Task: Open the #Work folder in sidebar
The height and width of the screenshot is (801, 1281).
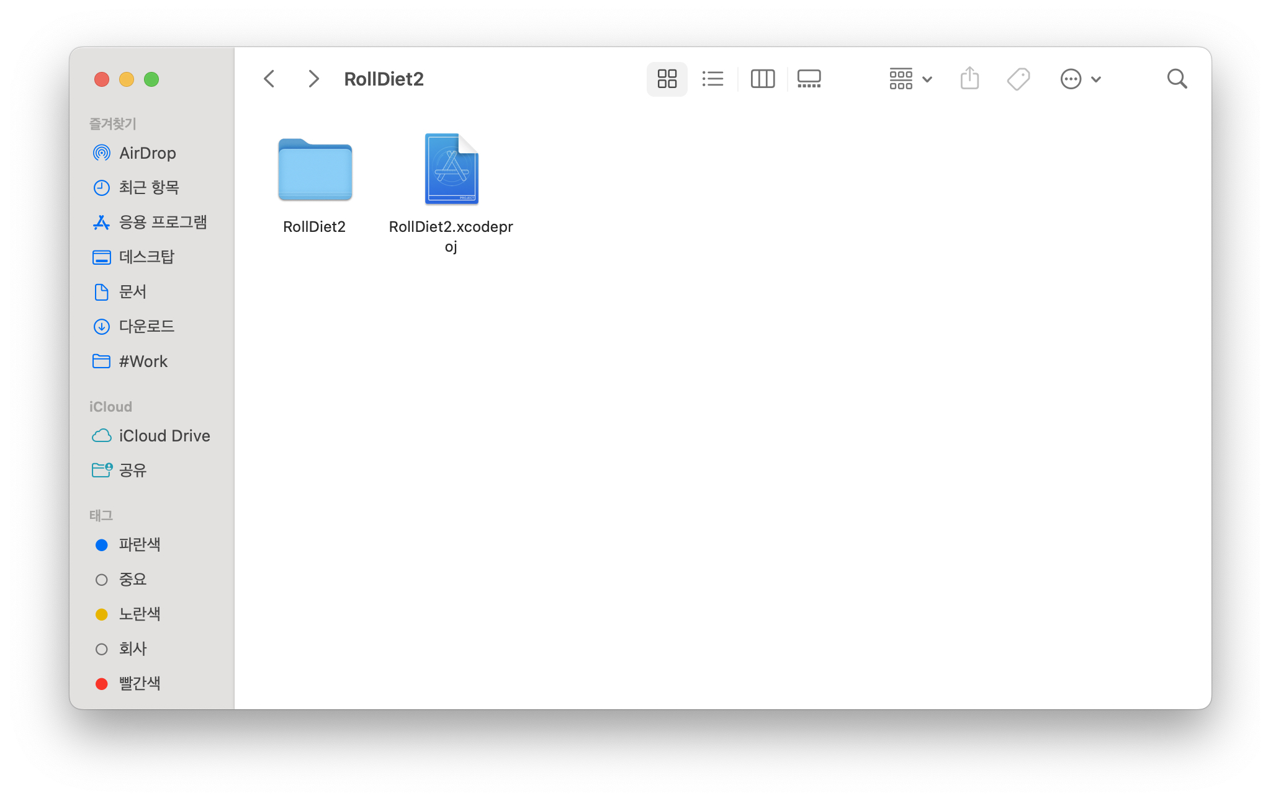Action: 151,361
